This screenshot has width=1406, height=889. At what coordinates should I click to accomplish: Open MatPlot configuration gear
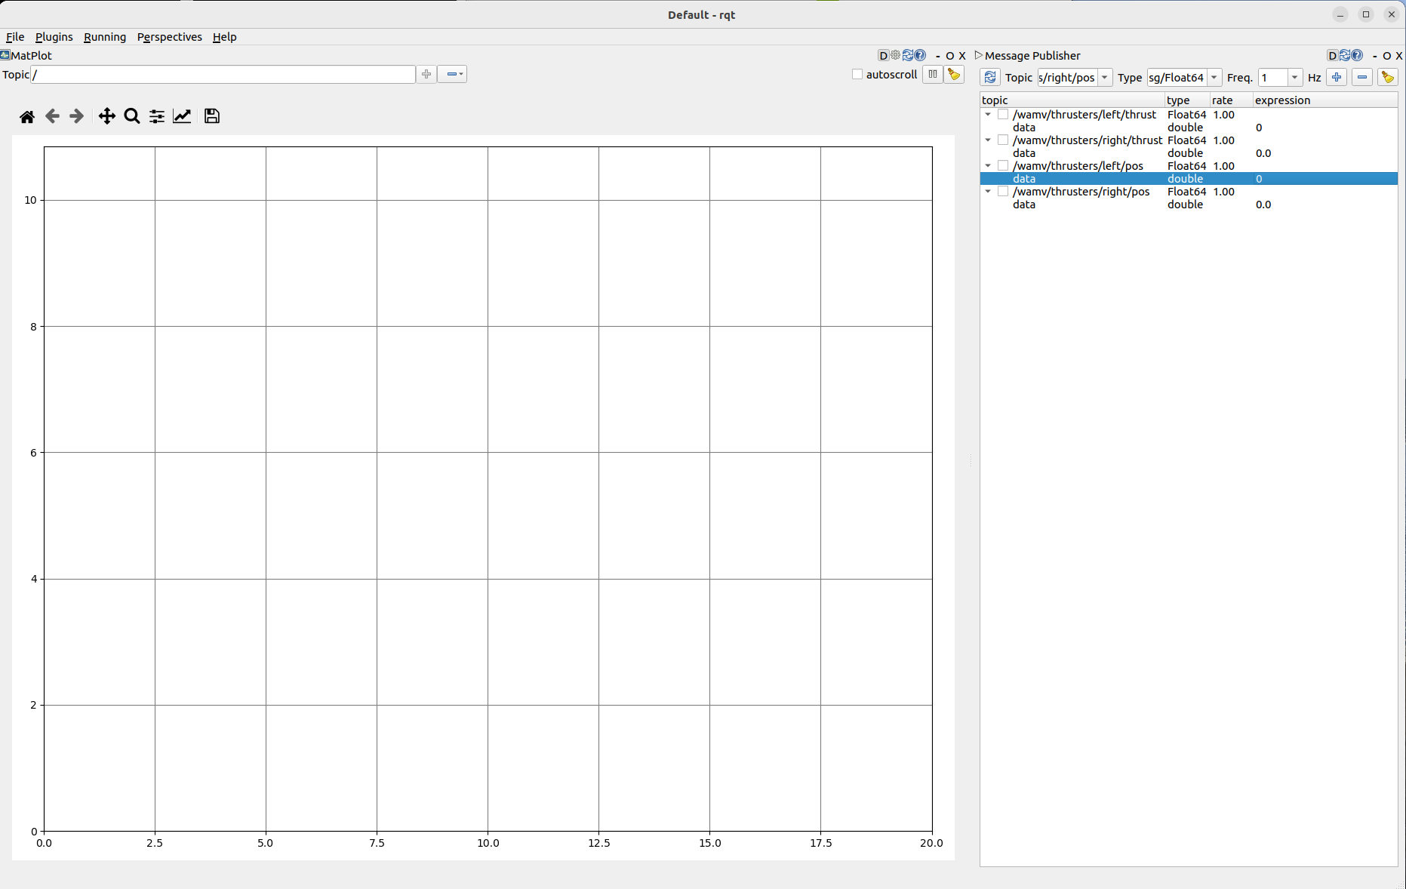click(895, 55)
